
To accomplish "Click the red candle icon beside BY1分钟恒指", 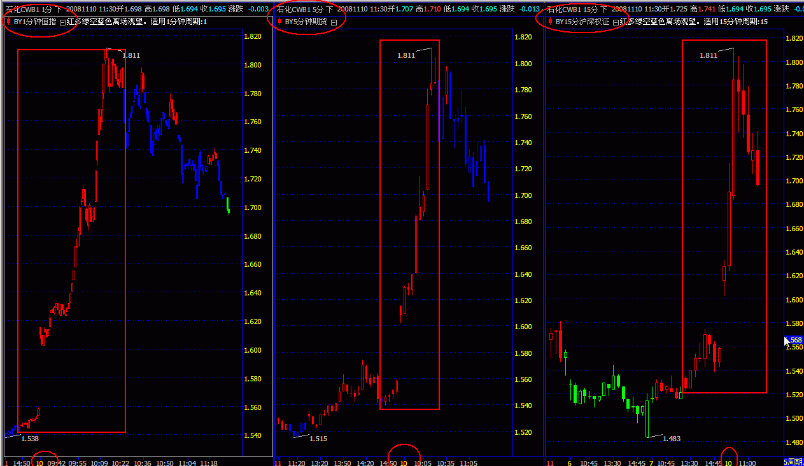I will 8,21.
